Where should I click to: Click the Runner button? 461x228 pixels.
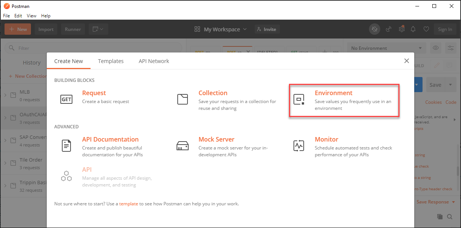point(73,29)
